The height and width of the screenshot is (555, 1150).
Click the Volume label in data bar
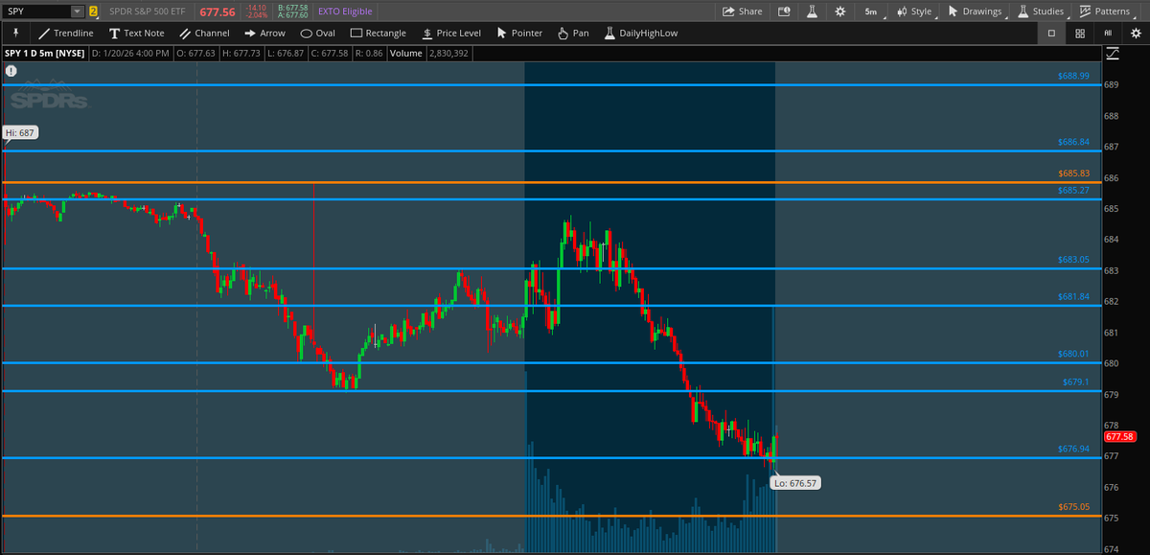pyautogui.click(x=405, y=54)
